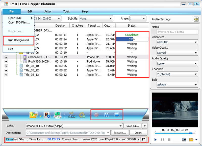Open the Edit menu
This screenshot has width=202, height=146.
pyautogui.click(x=30, y=11)
